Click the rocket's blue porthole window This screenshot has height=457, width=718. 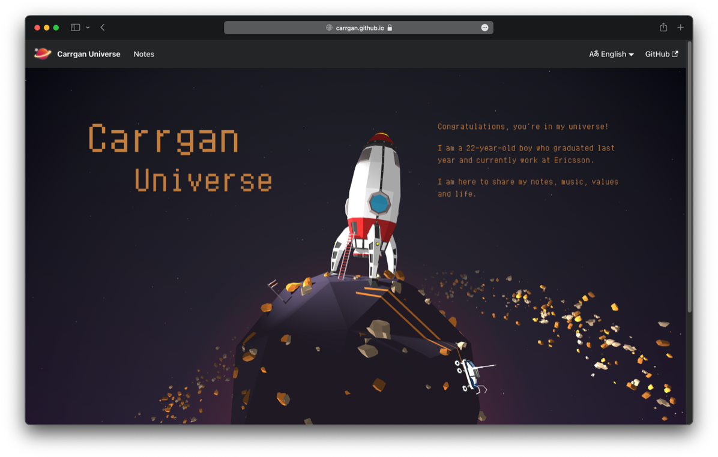tap(379, 204)
